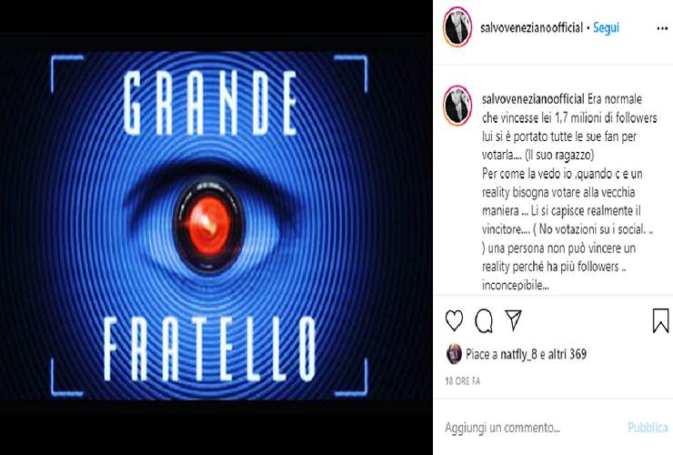
Task: Share post using paper plane icon
Action: coord(513,320)
